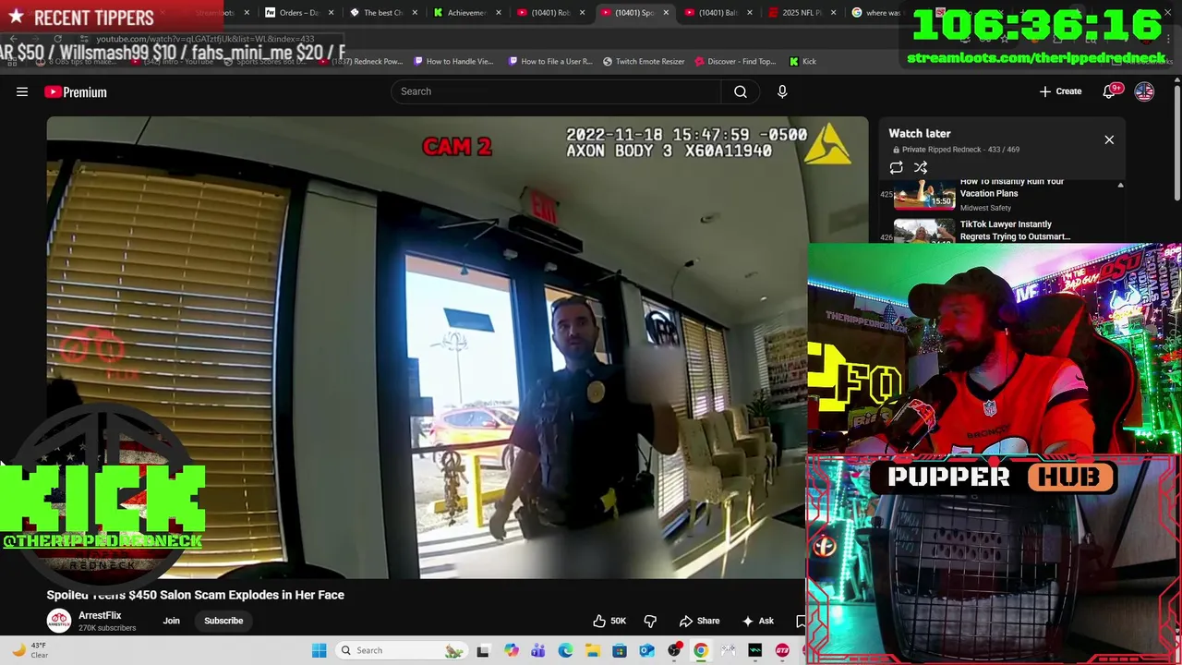Open the Windows Start menu
1182x665 pixels.
pyautogui.click(x=320, y=650)
